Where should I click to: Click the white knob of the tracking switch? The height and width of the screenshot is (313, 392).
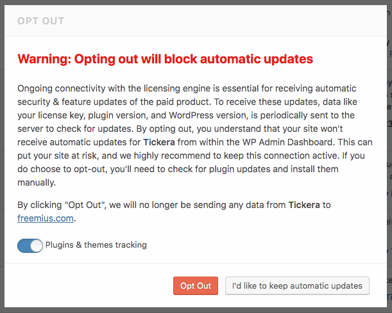37,245
